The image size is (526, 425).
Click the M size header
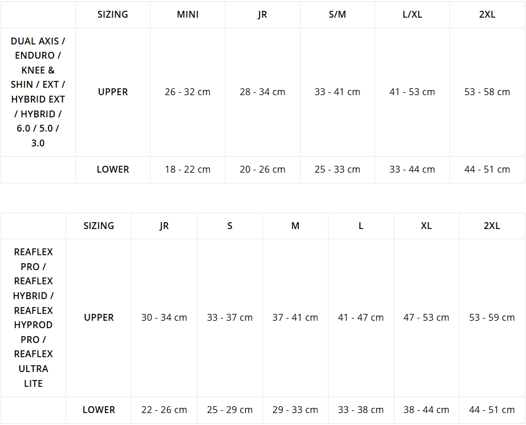coord(295,226)
